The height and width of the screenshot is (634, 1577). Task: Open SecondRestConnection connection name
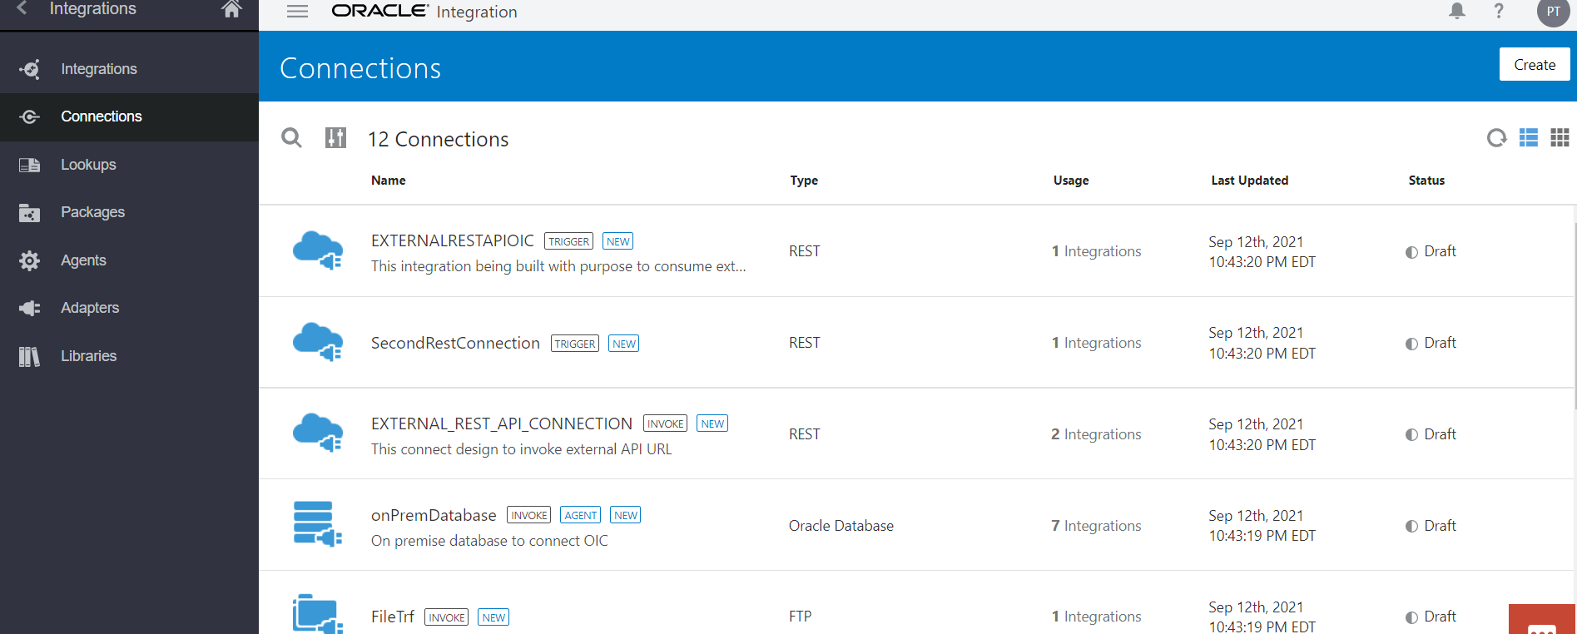point(455,343)
